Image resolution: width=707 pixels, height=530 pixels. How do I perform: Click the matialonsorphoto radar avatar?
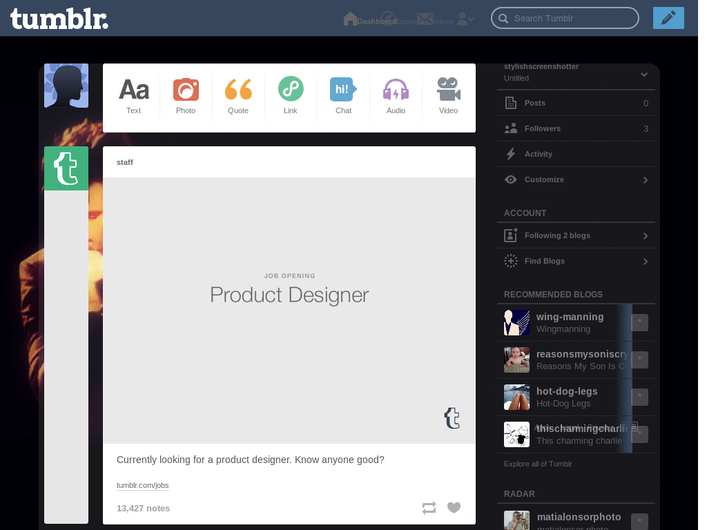click(x=516, y=520)
